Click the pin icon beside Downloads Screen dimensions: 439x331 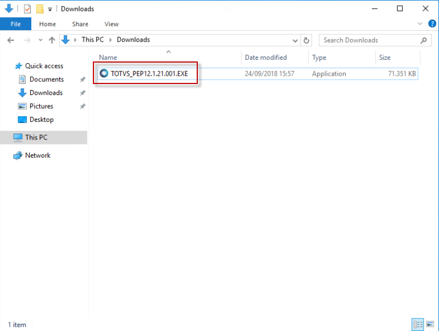pyautogui.click(x=82, y=93)
